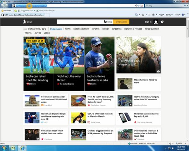Viewport: 189px width, 151px height.
Task: Open Gorakhpur weather link
Action: (35, 29)
